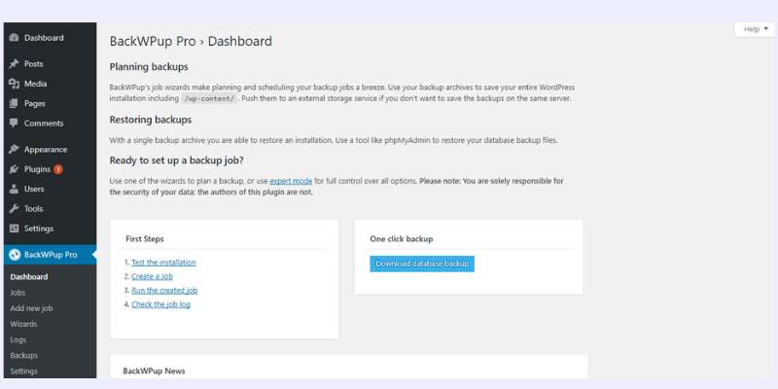
Task: Click the Users person icon
Action: pos(14,189)
